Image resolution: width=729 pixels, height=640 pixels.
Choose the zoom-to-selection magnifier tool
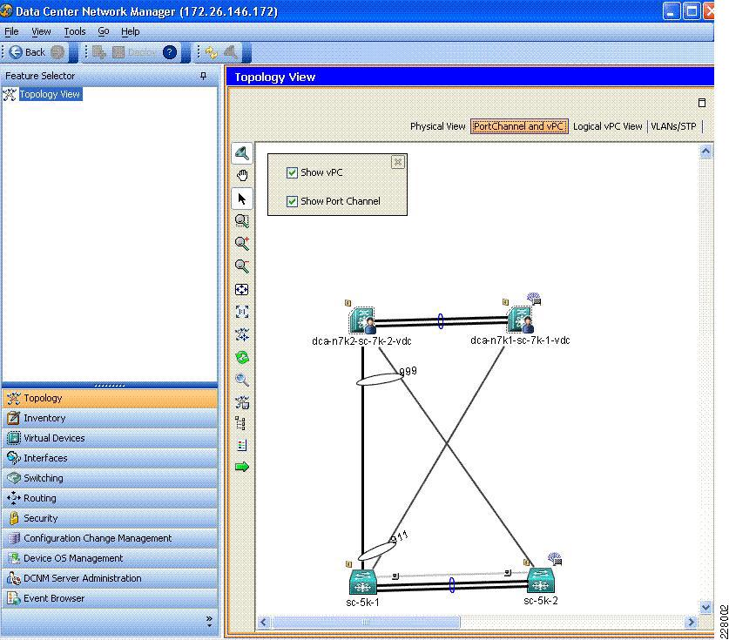click(242, 221)
